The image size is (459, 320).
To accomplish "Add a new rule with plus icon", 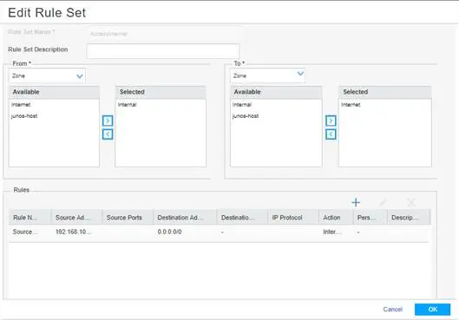I will pyautogui.click(x=356, y=202).
